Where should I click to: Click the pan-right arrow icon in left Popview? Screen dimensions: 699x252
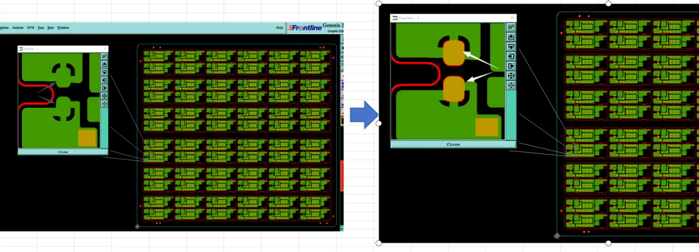(x=104, y=88)
